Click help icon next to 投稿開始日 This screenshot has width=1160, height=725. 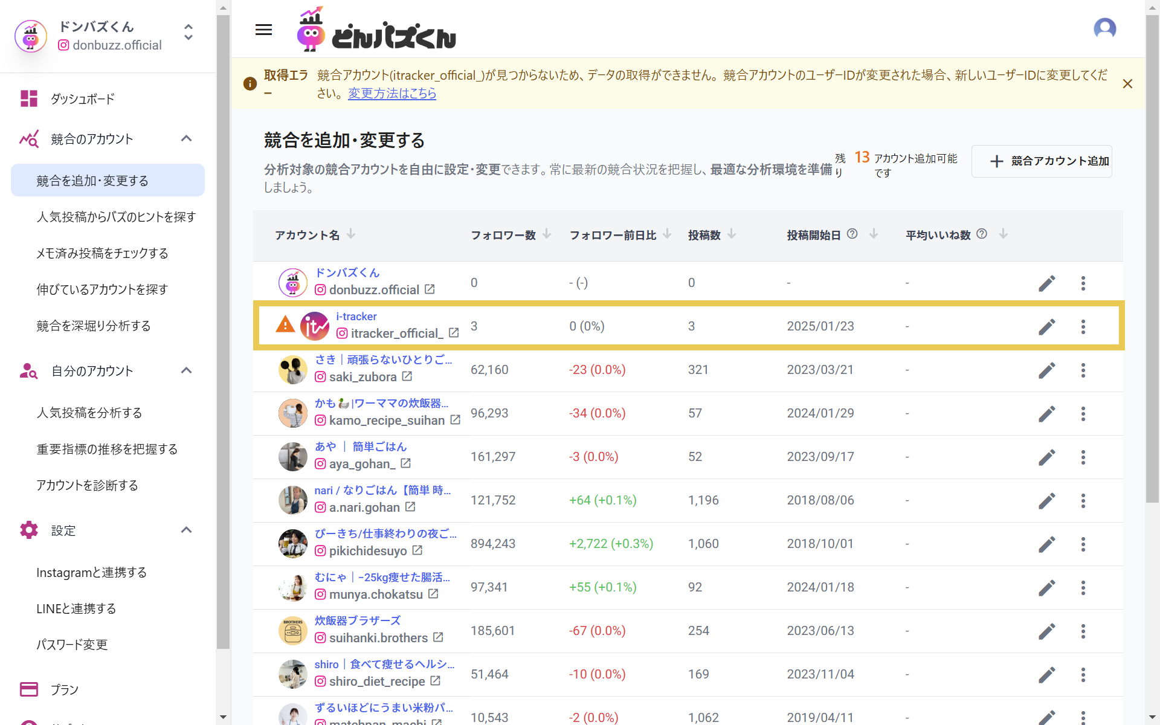[x=852, y=234]
